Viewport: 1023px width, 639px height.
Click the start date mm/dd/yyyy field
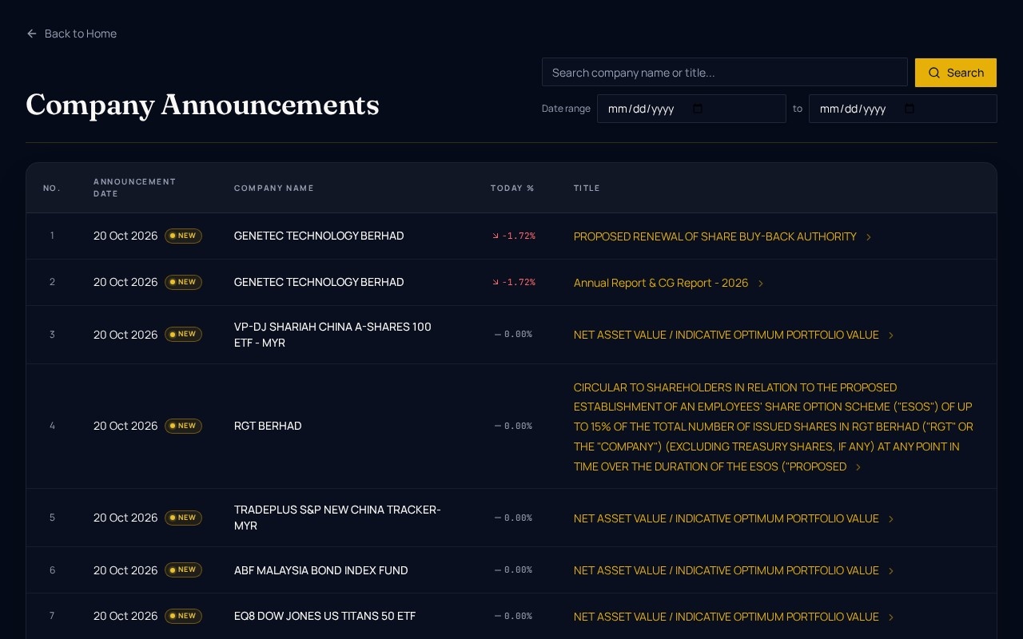[691, 109]
